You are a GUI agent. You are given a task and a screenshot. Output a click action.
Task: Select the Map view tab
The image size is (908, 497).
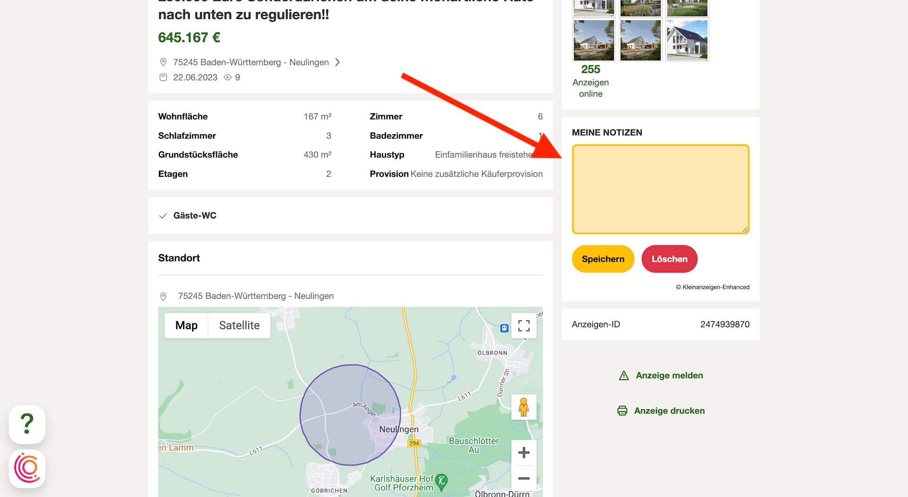tap(186, 325)
